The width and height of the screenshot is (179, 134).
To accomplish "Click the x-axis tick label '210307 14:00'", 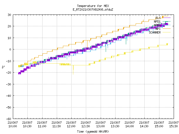I will (130, 124).
